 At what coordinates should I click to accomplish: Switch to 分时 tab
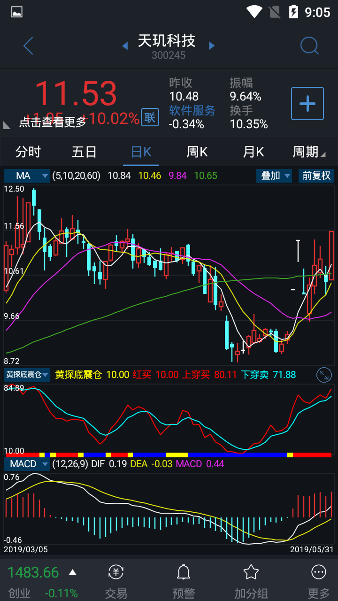click(28, 152)
